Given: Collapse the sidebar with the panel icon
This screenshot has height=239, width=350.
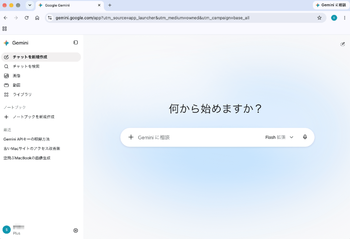Looking at the screenshot, I should pos(76,42).
